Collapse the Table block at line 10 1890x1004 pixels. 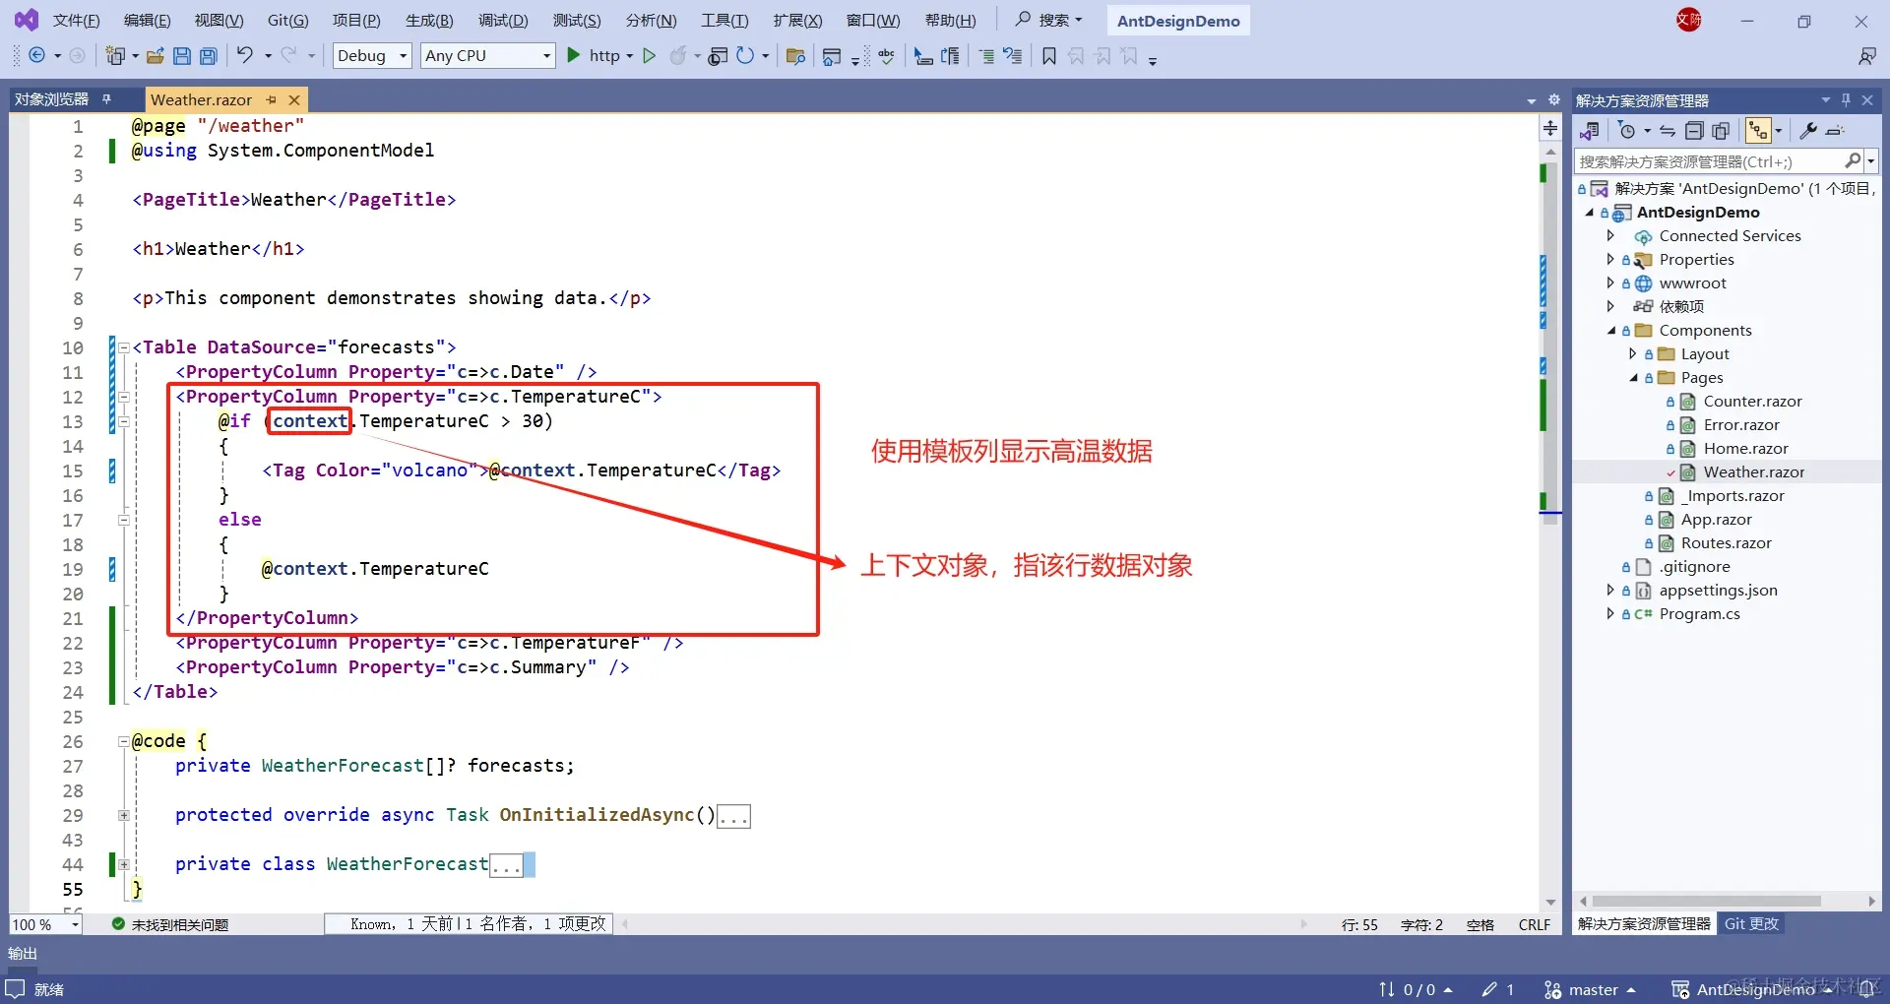tap(124, 347)
